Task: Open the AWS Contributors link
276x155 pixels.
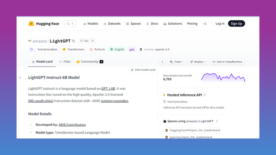Action: coord(72,125)
